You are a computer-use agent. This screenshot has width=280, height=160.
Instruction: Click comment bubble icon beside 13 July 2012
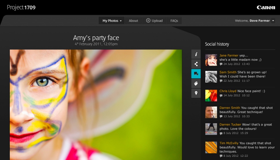point(221,116)
